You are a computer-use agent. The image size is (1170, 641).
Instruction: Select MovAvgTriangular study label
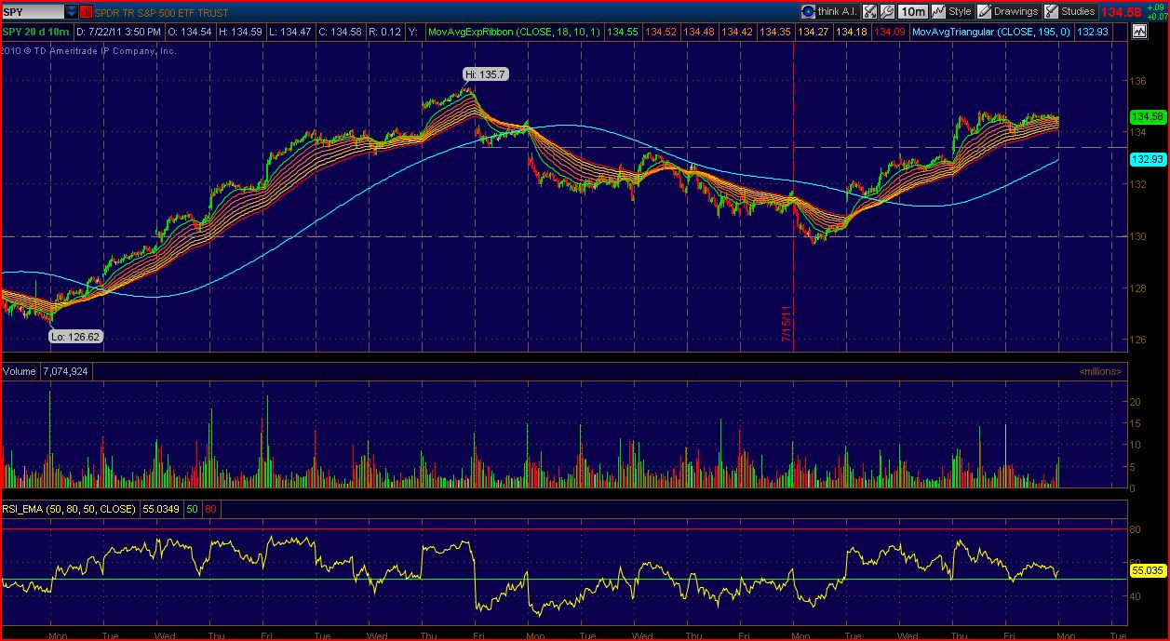click(x=992, y=32)
